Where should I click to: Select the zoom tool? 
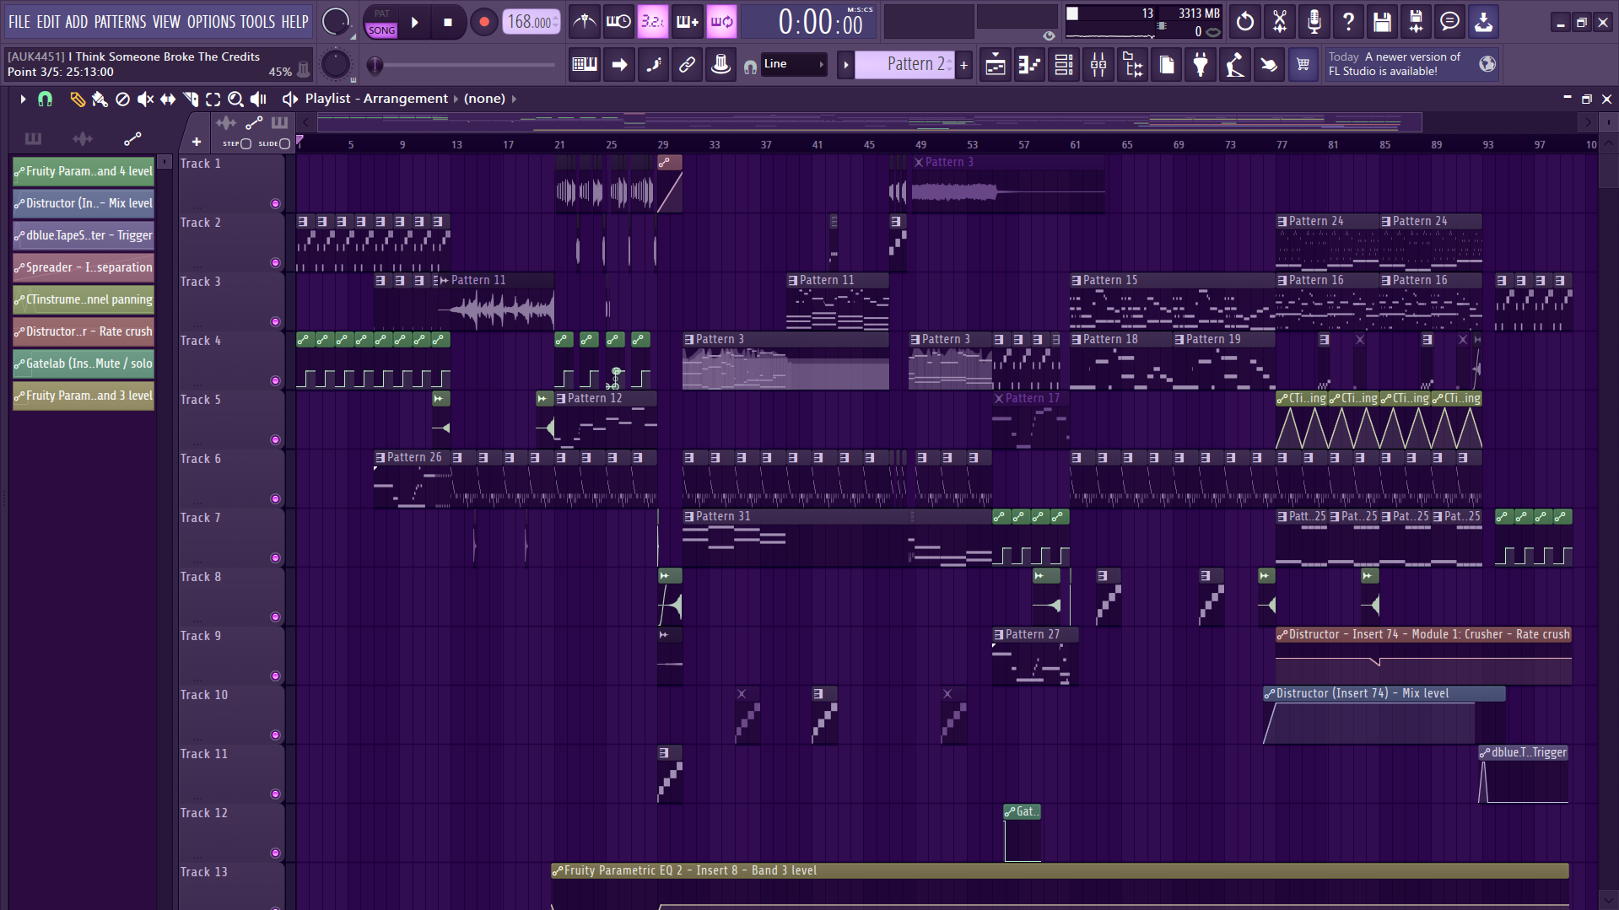pos(236,100)
